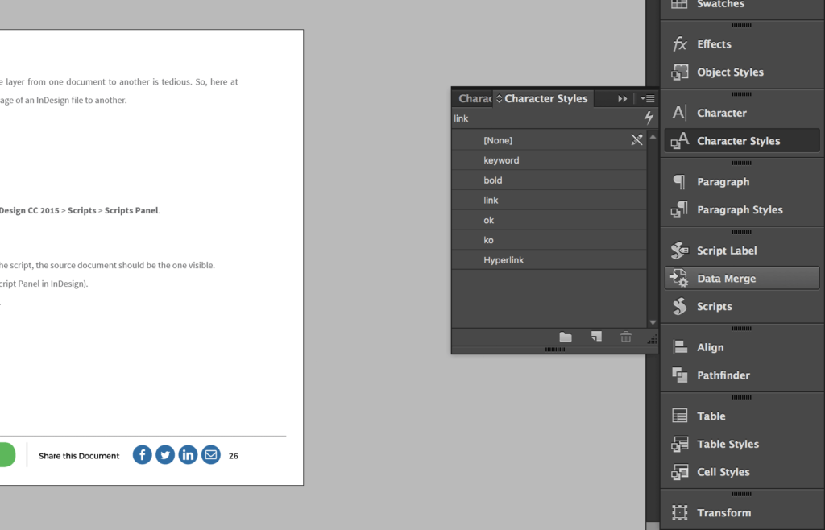Viewport: 825px width, 530px height.
Task: Share the document via the email icon
Action: [x=210, y=454]
